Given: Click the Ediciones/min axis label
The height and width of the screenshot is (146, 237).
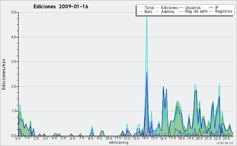Looking at the screenshot, I should 4,74.
